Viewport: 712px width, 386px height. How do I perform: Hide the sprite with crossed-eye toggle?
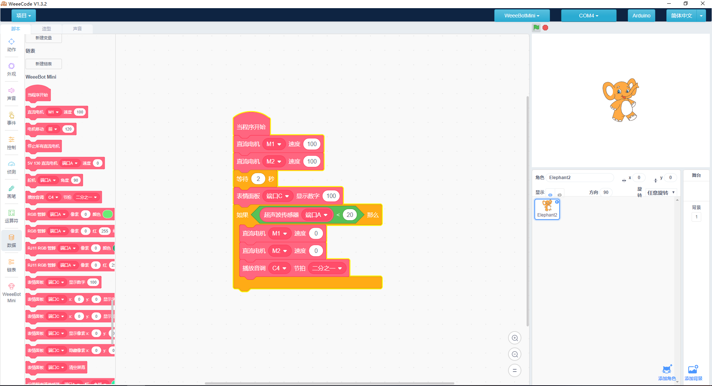[560, 195]
